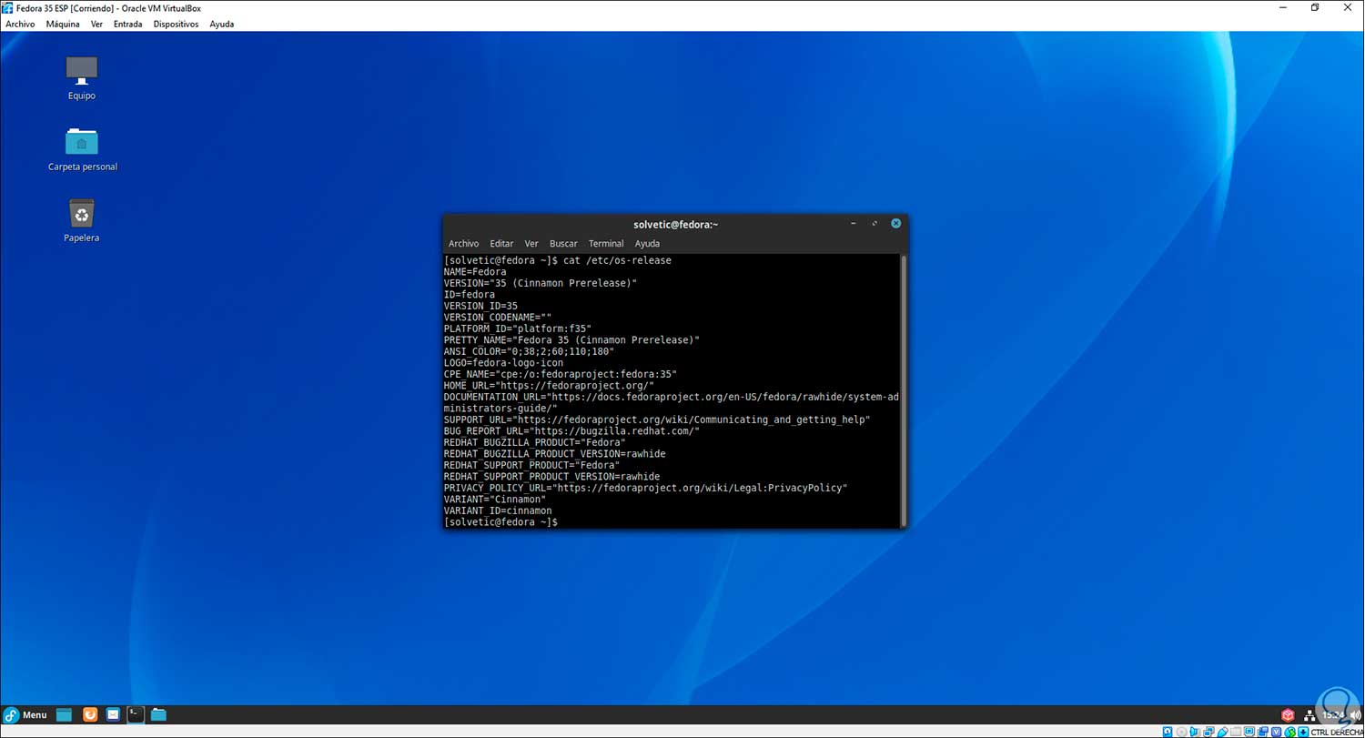1365x738 pixels.
Task: Click the terminal vertical scrollbar
Action: (x=904, y=390)
